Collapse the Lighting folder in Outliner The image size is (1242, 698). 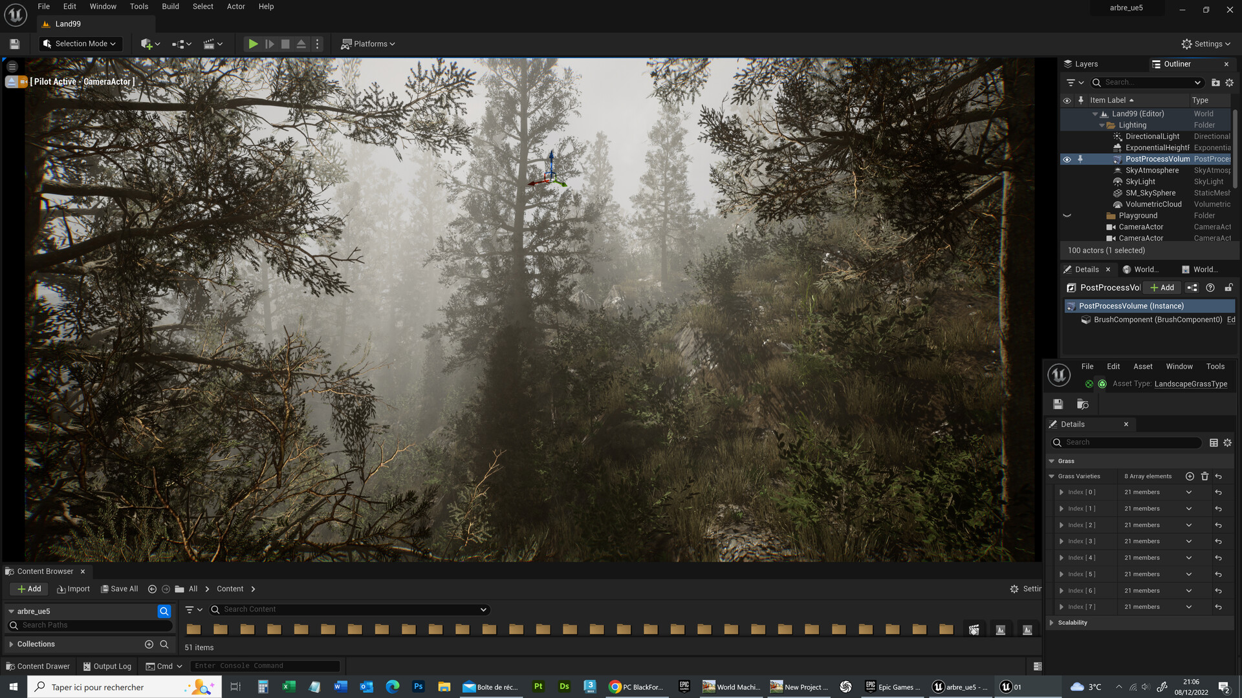(1102, 125)
